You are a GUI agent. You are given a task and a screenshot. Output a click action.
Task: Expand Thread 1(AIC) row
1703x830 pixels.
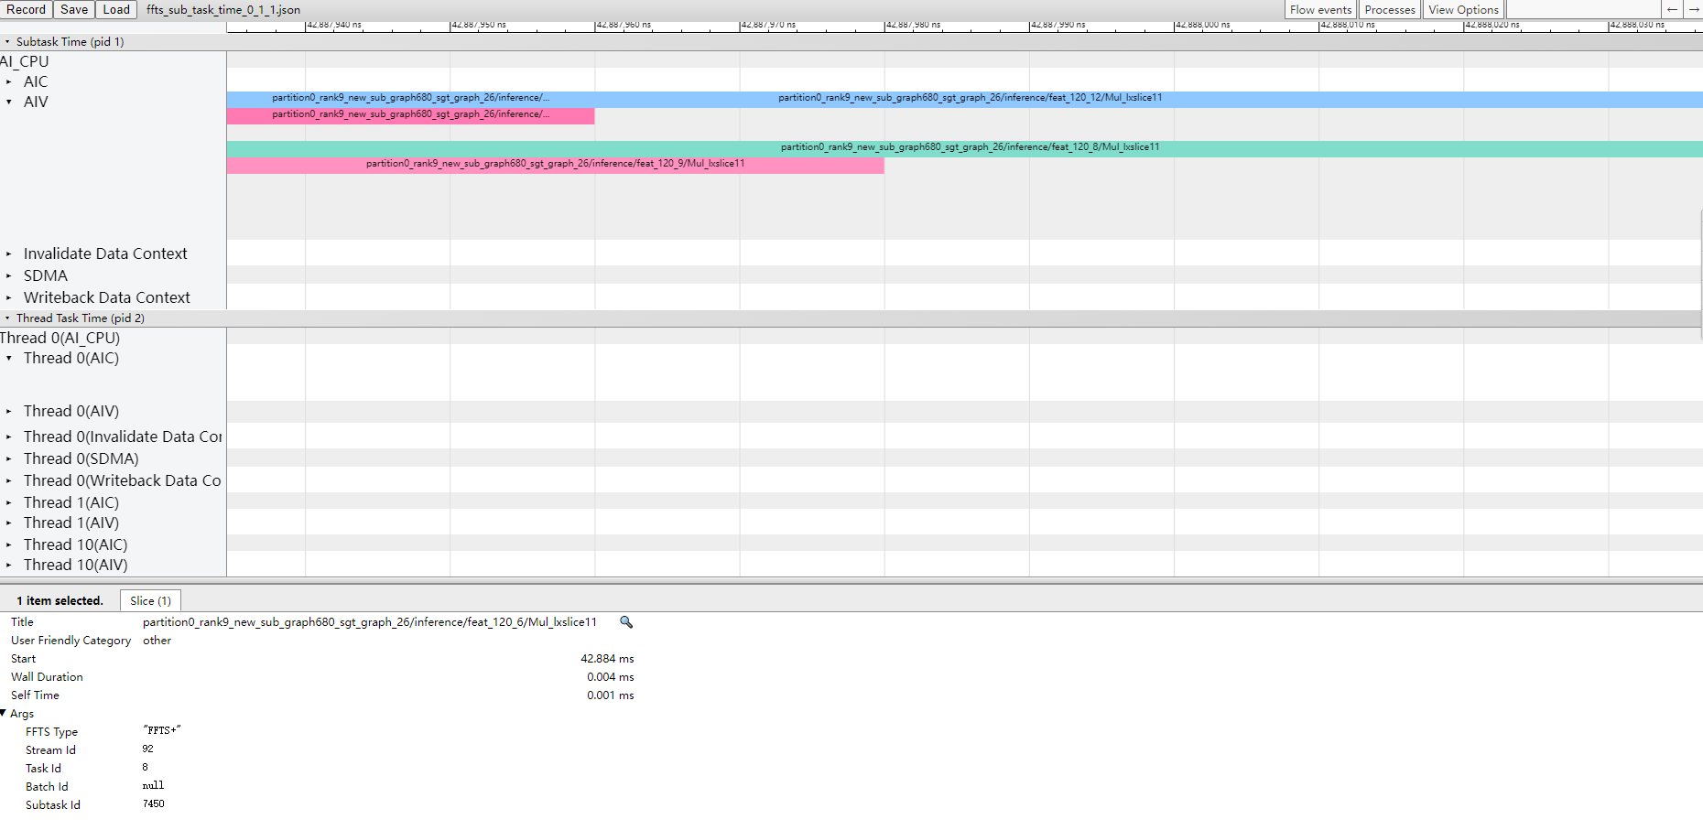pos(9,503)
